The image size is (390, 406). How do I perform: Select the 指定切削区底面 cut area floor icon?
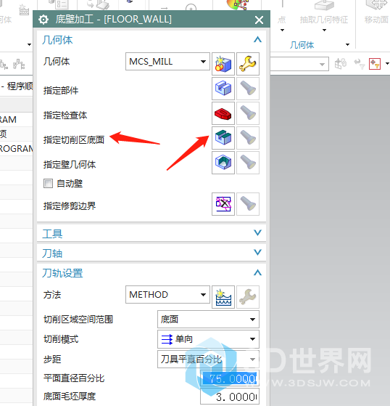(223, 138)
